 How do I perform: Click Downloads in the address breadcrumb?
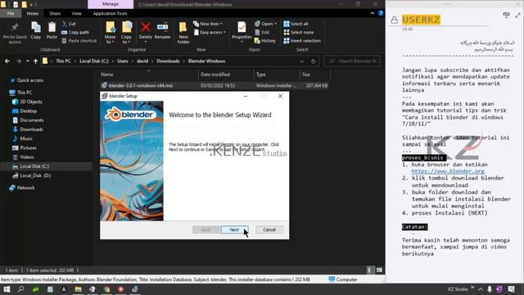pyautogui.click(x=168, y=61)
